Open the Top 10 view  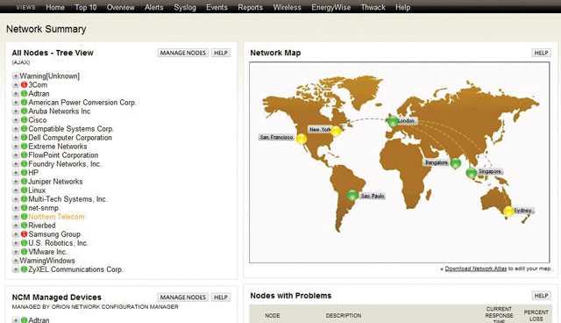coord(86,7)
